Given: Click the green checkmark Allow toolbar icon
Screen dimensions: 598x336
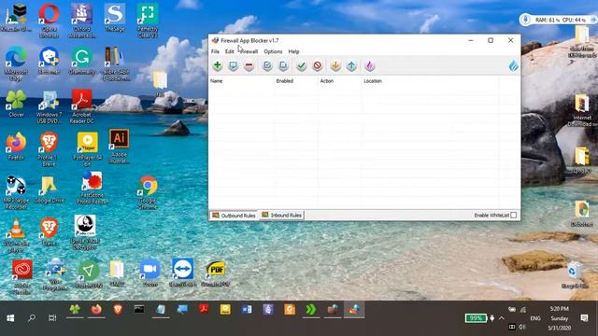Looking at the screenshot, I should 301,66.
